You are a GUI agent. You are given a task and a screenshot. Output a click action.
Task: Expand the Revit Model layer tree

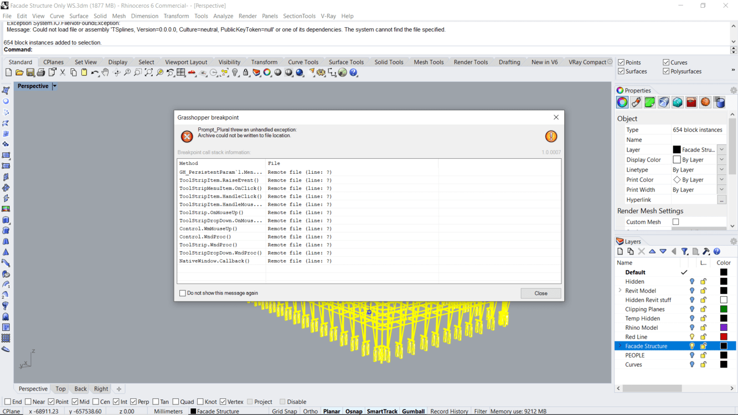[x=620, y=290]
